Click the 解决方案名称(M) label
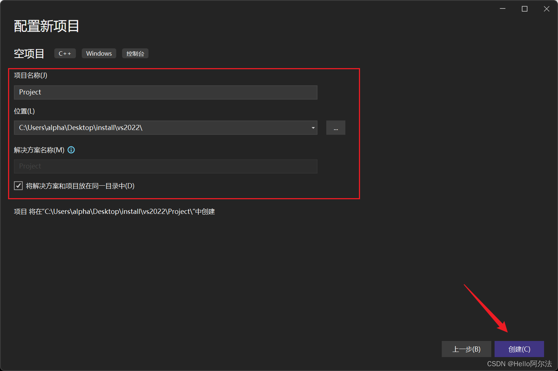Viewport: 558px width, 371px height. [x=39, y=150]
